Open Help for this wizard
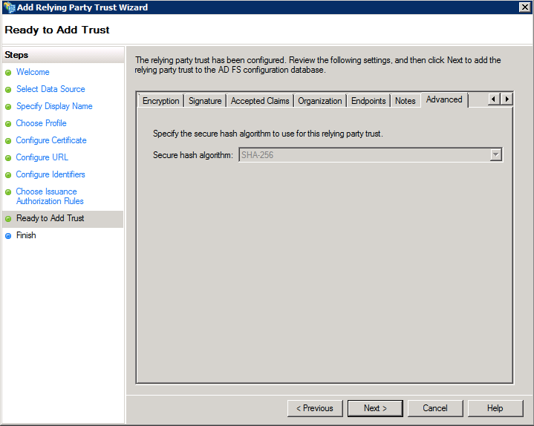 pyautogui.click(x=495, y=408)
